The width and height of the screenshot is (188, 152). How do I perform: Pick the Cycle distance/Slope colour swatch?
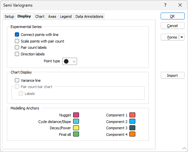click(76, 121)
